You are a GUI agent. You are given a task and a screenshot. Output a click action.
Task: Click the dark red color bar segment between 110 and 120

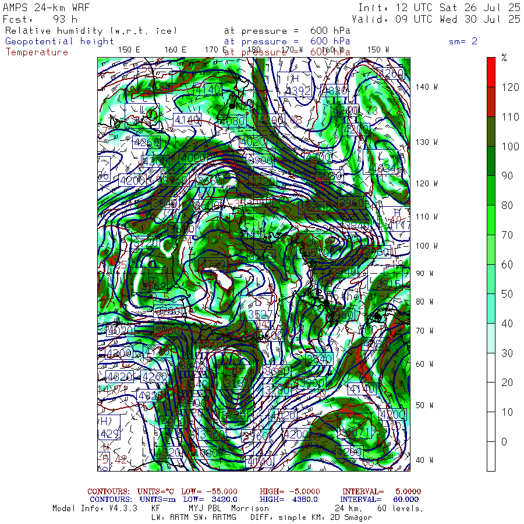(491, 102)
